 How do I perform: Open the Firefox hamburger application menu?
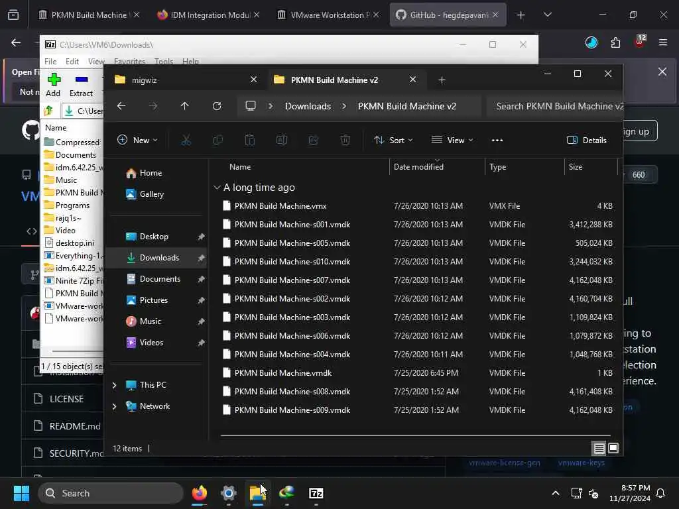[x=663, y=42]
